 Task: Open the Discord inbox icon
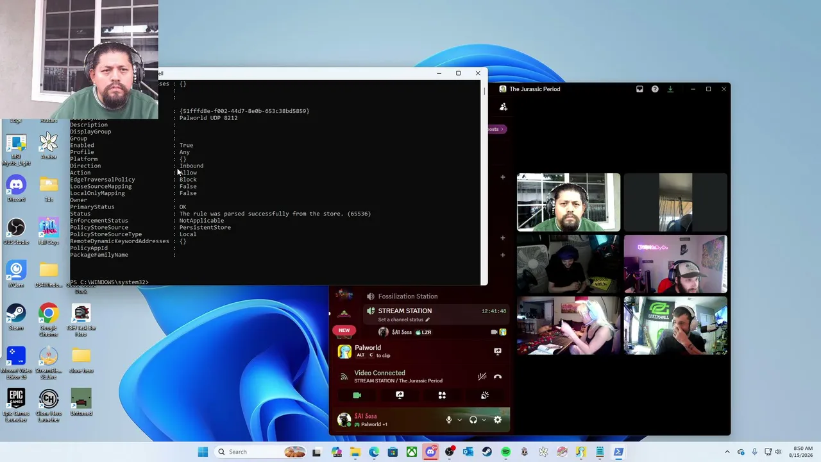[639, 89]
